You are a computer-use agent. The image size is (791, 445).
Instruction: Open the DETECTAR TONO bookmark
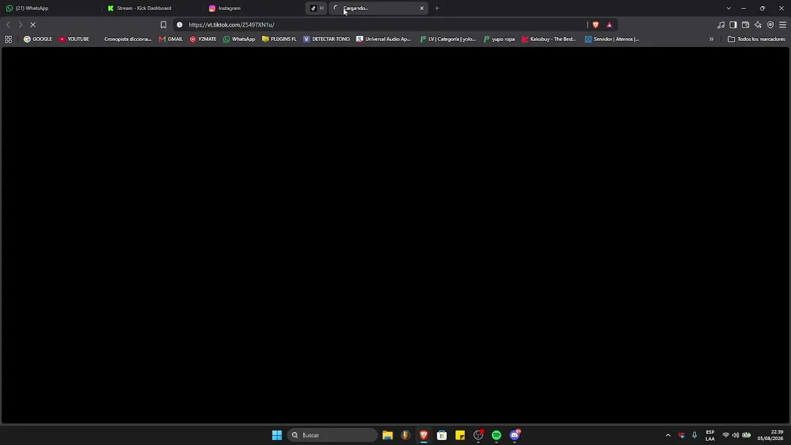[326, 39]
